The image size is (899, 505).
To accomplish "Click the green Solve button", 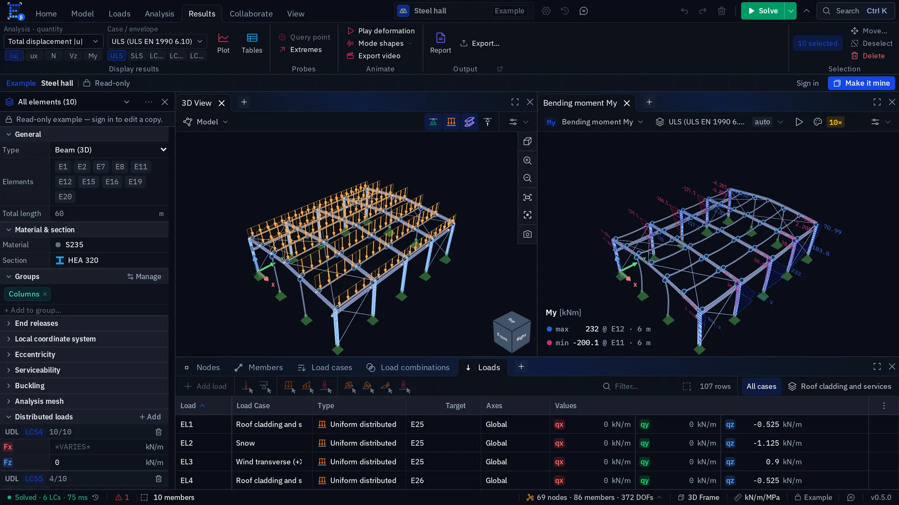I will click(763, 11).
